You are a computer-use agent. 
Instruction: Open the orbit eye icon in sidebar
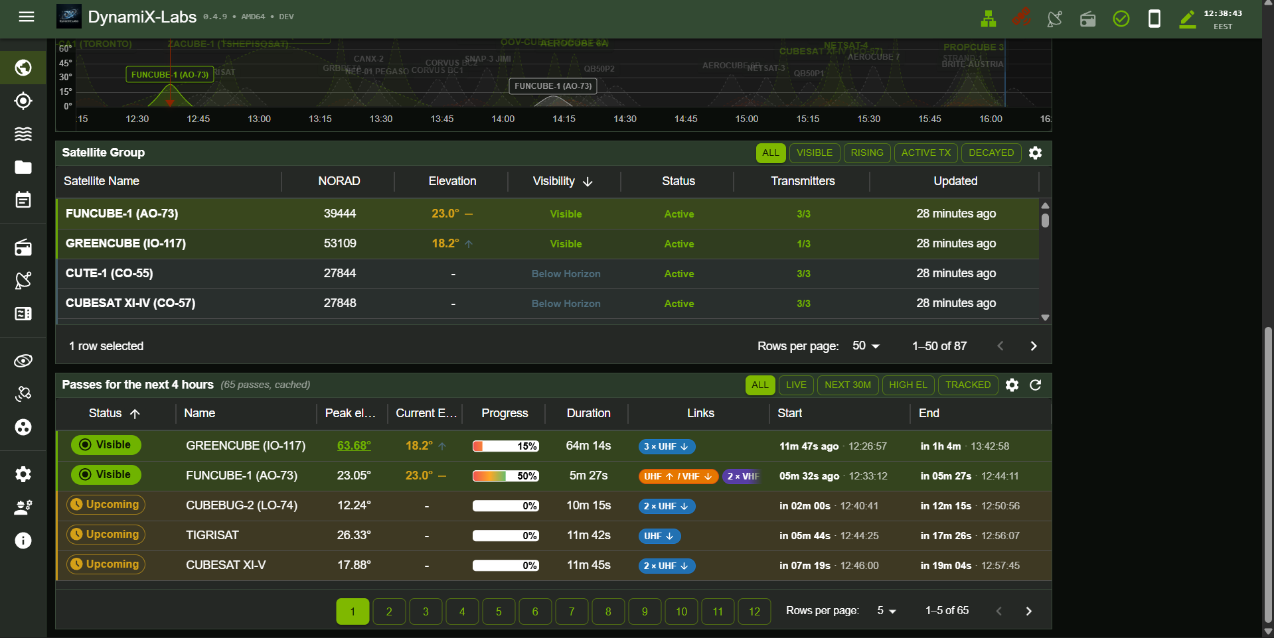[23, 361]
